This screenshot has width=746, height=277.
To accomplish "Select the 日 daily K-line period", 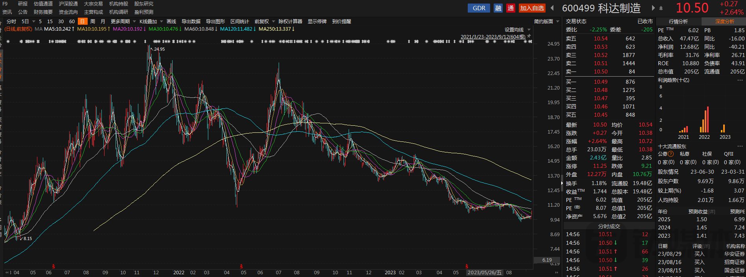I will [x=82, y=21].
